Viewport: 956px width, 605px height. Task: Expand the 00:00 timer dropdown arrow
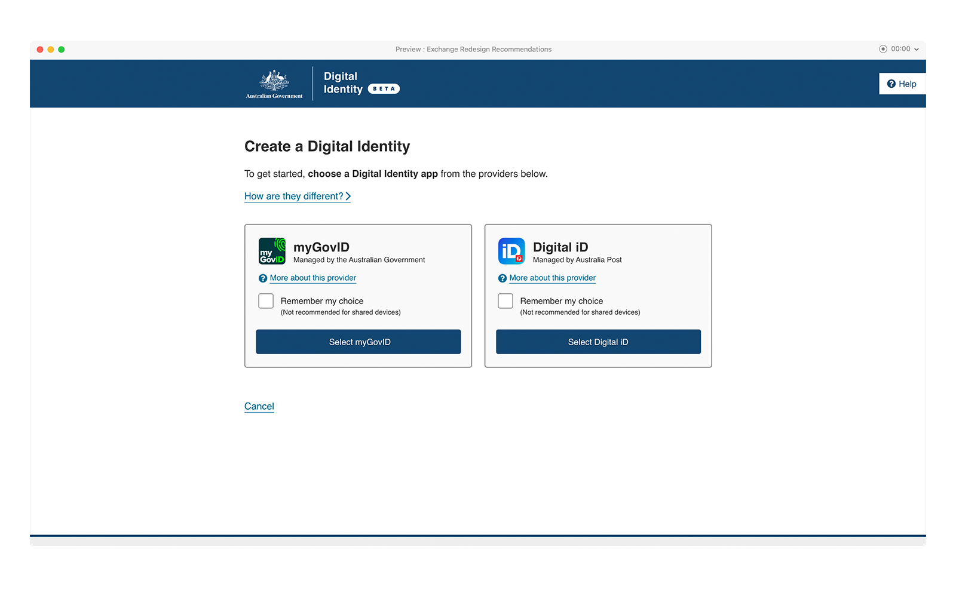(917, 50)
